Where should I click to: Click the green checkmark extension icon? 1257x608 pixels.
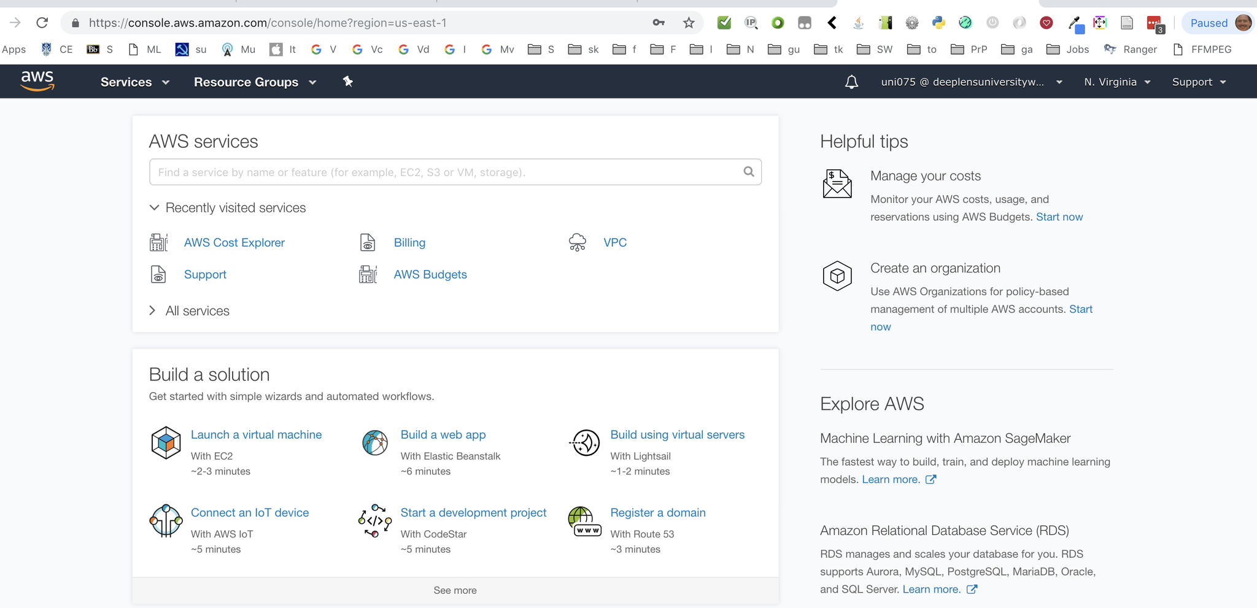coord(724,23)
